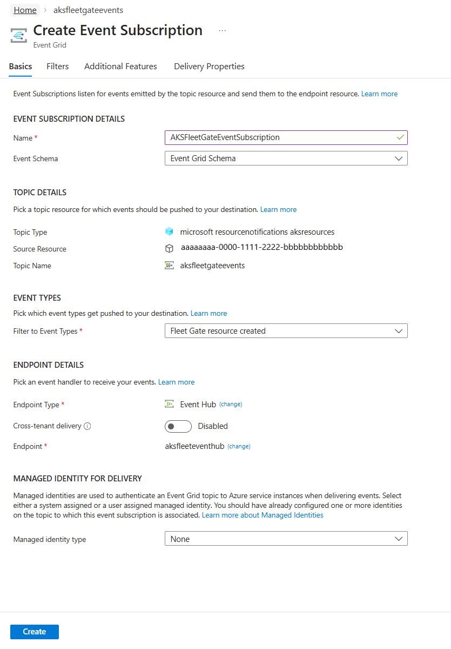
Task: Click the green checkmark in Name field
Action: pyautogui.click(x=400, y=137)
